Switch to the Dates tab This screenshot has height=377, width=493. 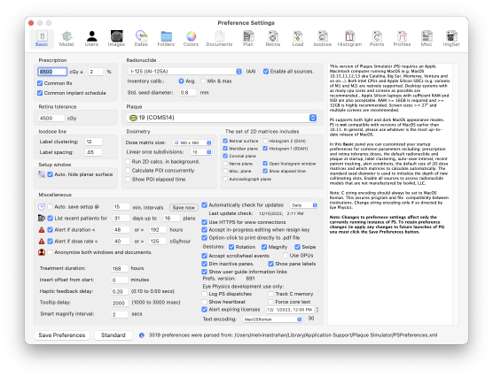[x=141, y=39]
